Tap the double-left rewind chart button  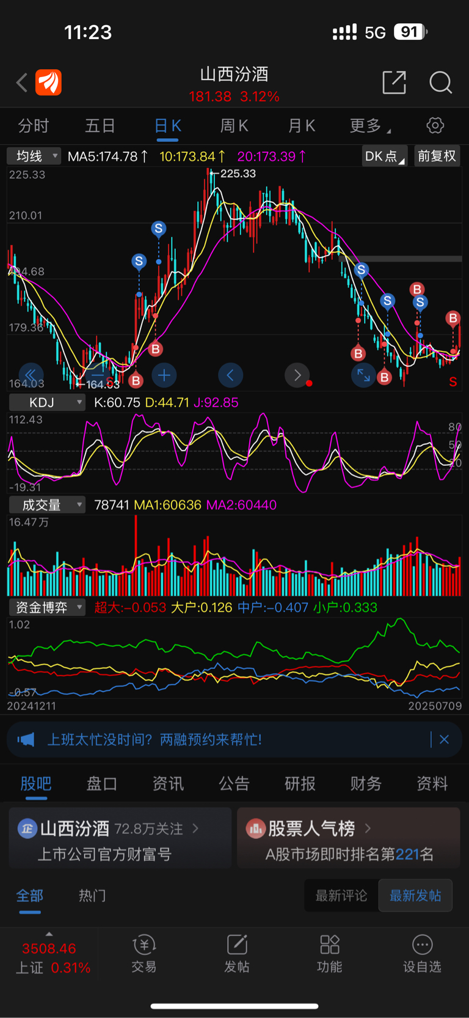(31, 375)
